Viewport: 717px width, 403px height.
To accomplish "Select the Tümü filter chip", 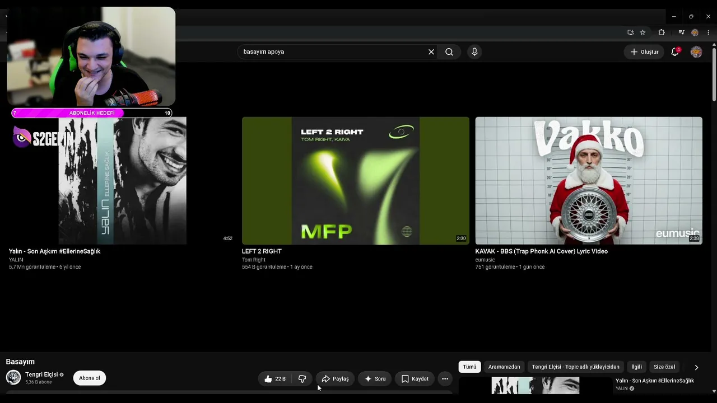I will (x=469, y=367).
